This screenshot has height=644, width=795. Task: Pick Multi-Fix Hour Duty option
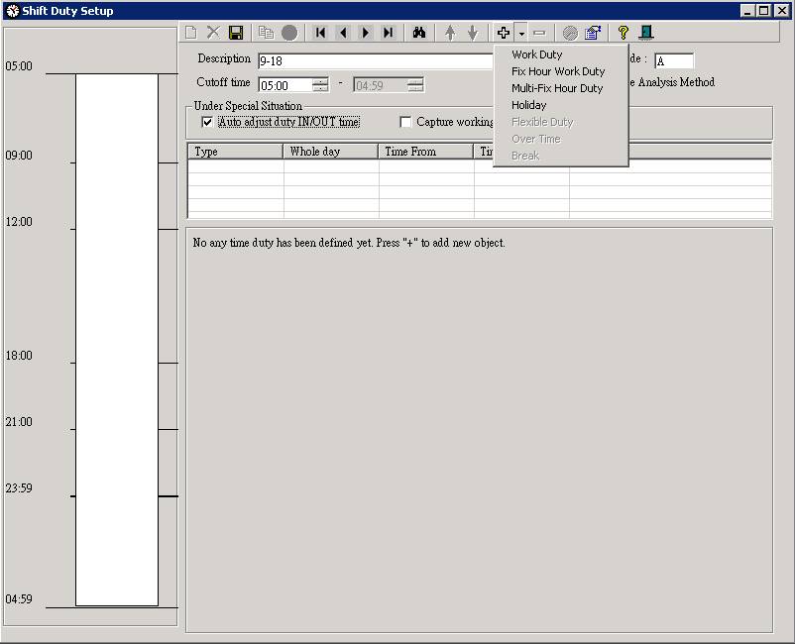coord(556,88)
